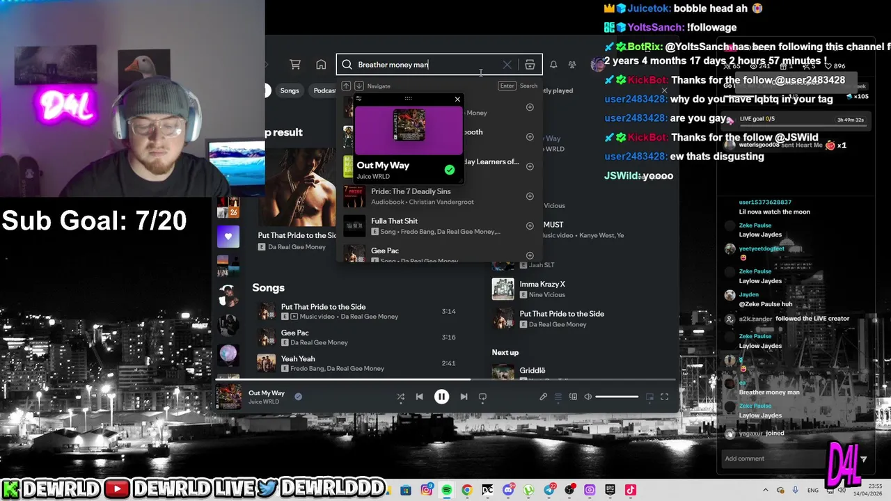Add Pride: The 7 Deadly Sins to library
This screenshot has width=891, height=501.
click(x=530, y=196)
